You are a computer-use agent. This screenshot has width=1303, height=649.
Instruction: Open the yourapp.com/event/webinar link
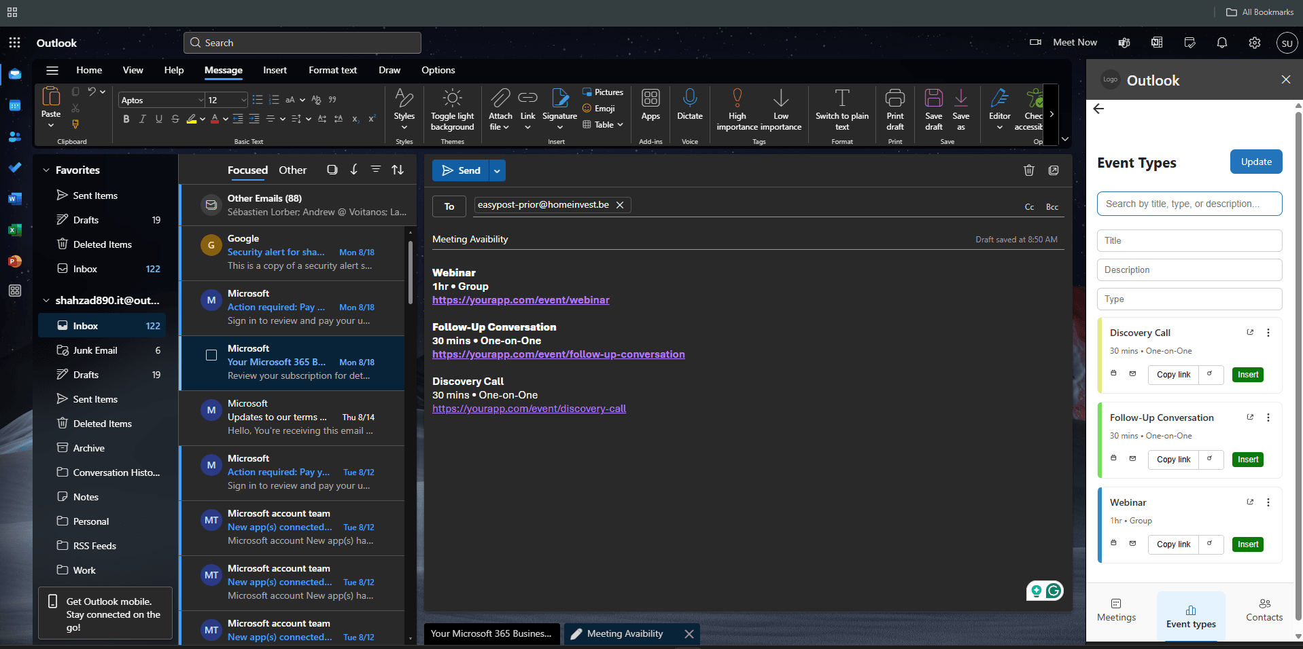(x=521, y=300)
